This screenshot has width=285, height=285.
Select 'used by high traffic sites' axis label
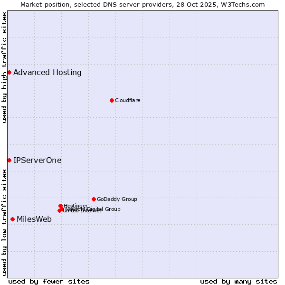coord(4,67)
